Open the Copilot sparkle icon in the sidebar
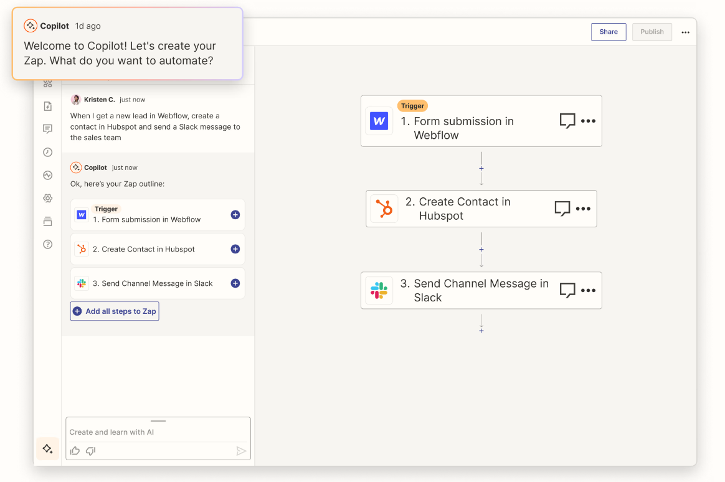The image size is (725, 482). (x=47, y=448)
